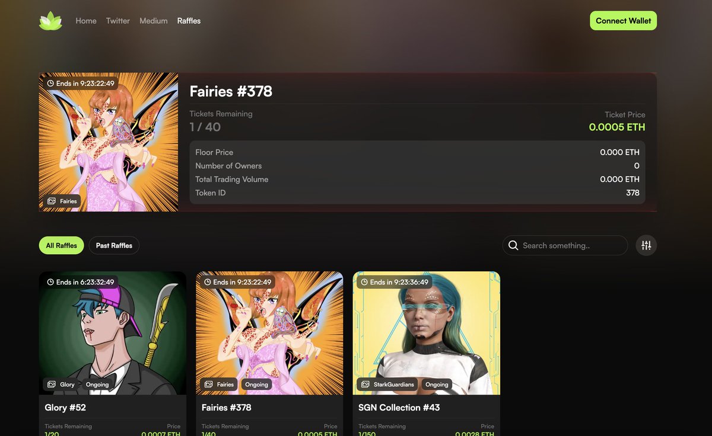Open the Twitter nav link
The height and width of the screenshot is (436, 712).
pyautogui.click(x=118, y=21)
